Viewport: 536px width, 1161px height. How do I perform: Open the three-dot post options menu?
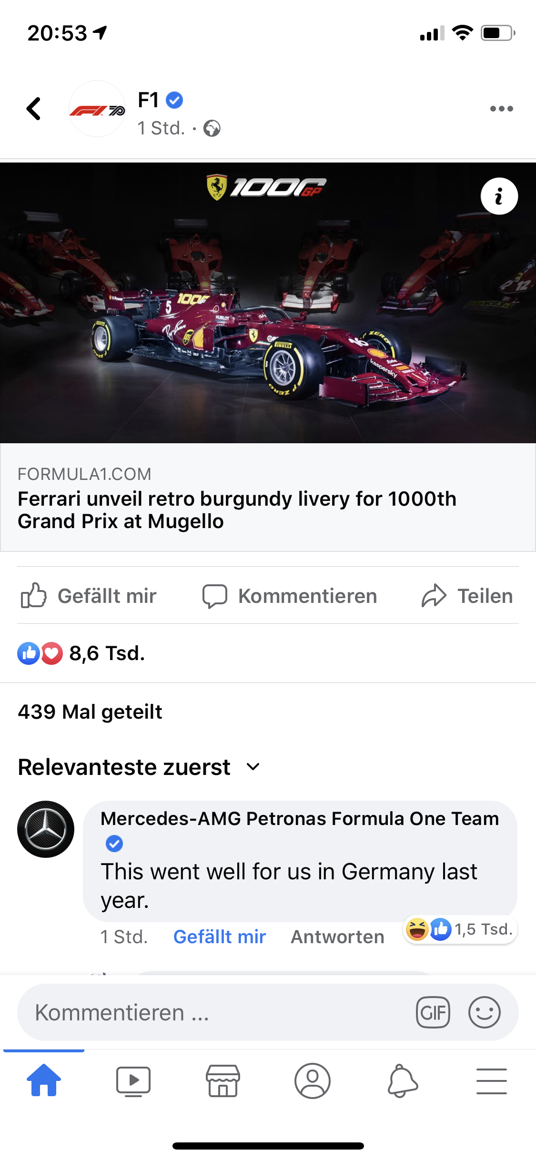pyautogui.click(x=501, y=109)
